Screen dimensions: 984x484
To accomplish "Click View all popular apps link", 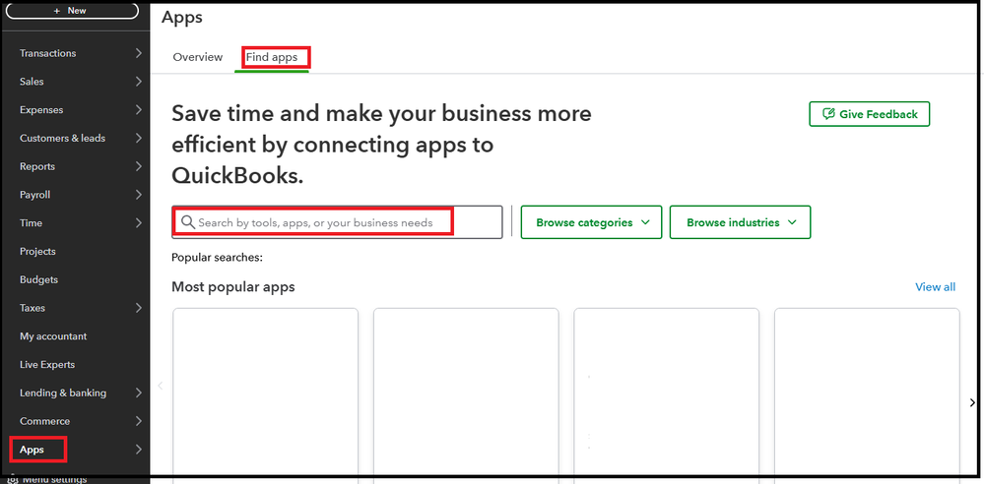I will pos(935,287).
